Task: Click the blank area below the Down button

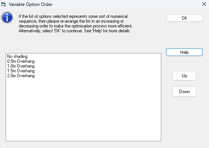Action: click(184, 119)
